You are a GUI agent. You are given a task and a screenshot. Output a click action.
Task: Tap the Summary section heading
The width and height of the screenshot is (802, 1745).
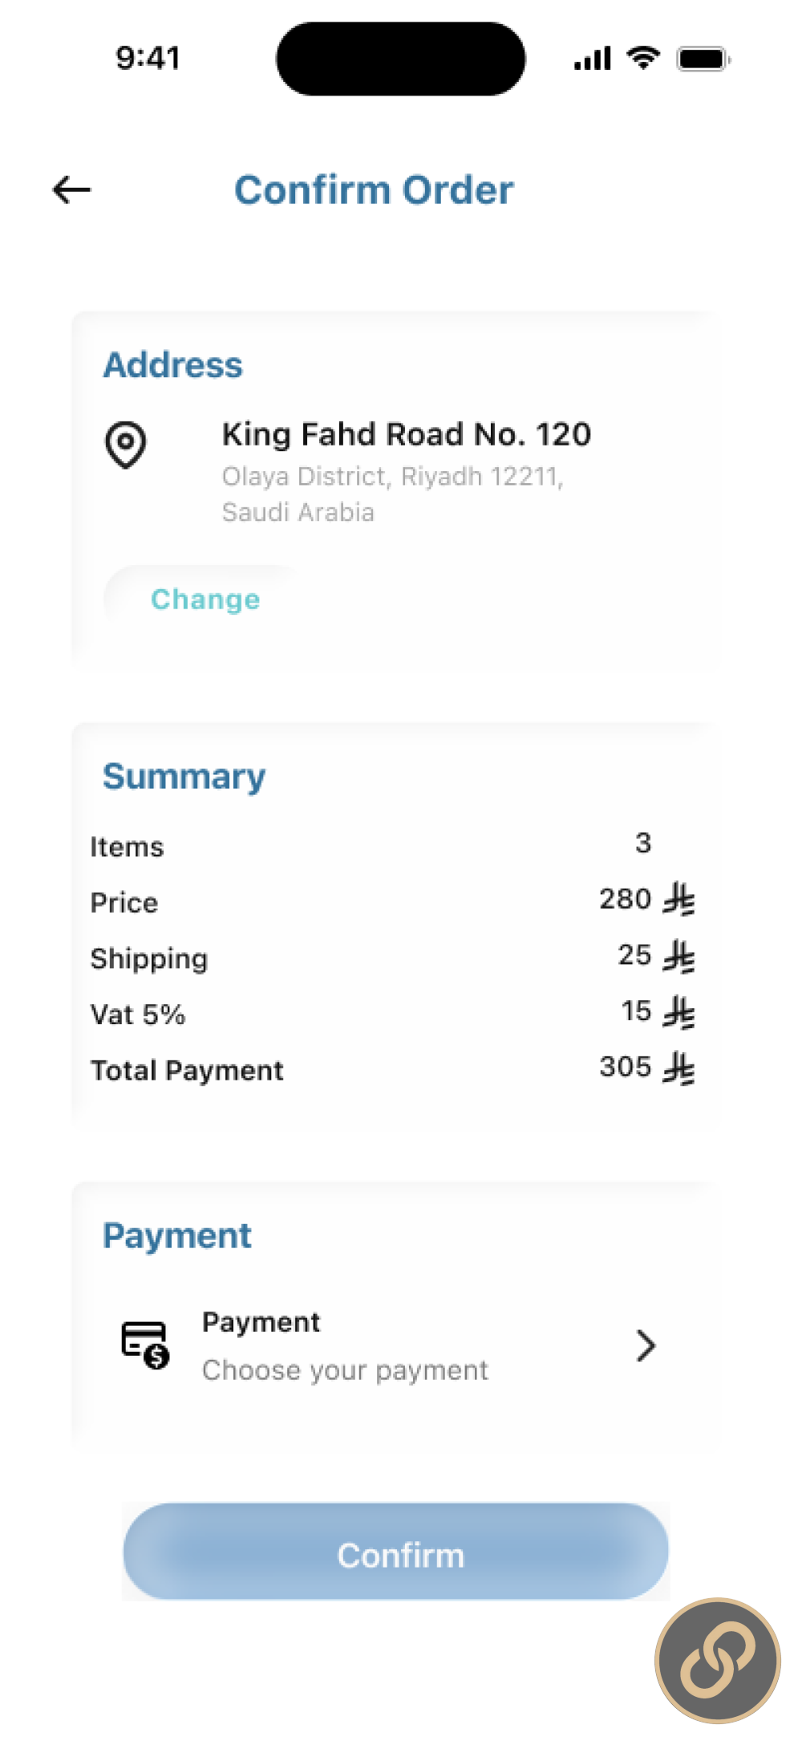[184, 777]
